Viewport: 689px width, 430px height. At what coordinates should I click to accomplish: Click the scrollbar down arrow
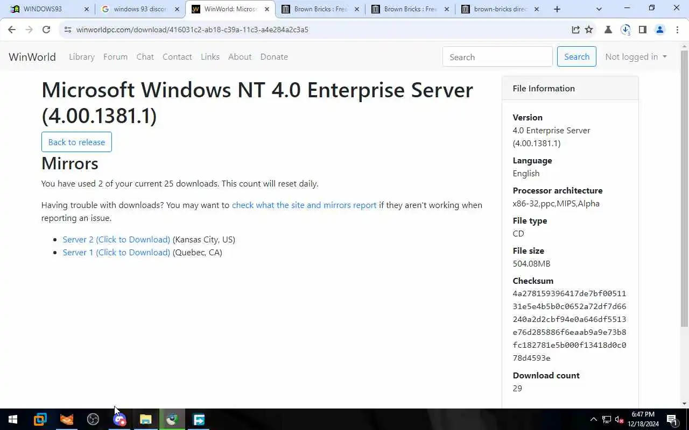point(684,404)
